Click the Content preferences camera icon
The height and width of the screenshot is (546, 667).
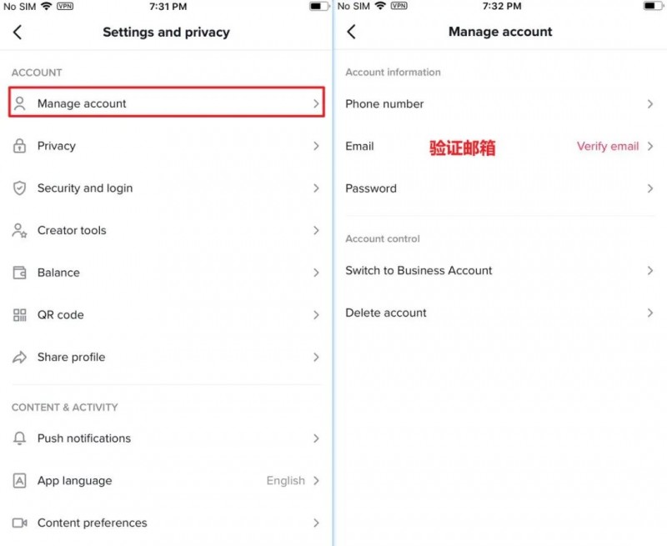pyautogui.click(x=19, y=523)
